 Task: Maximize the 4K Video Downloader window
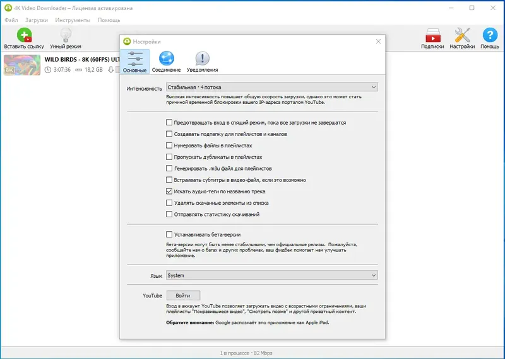pos(472,8)
